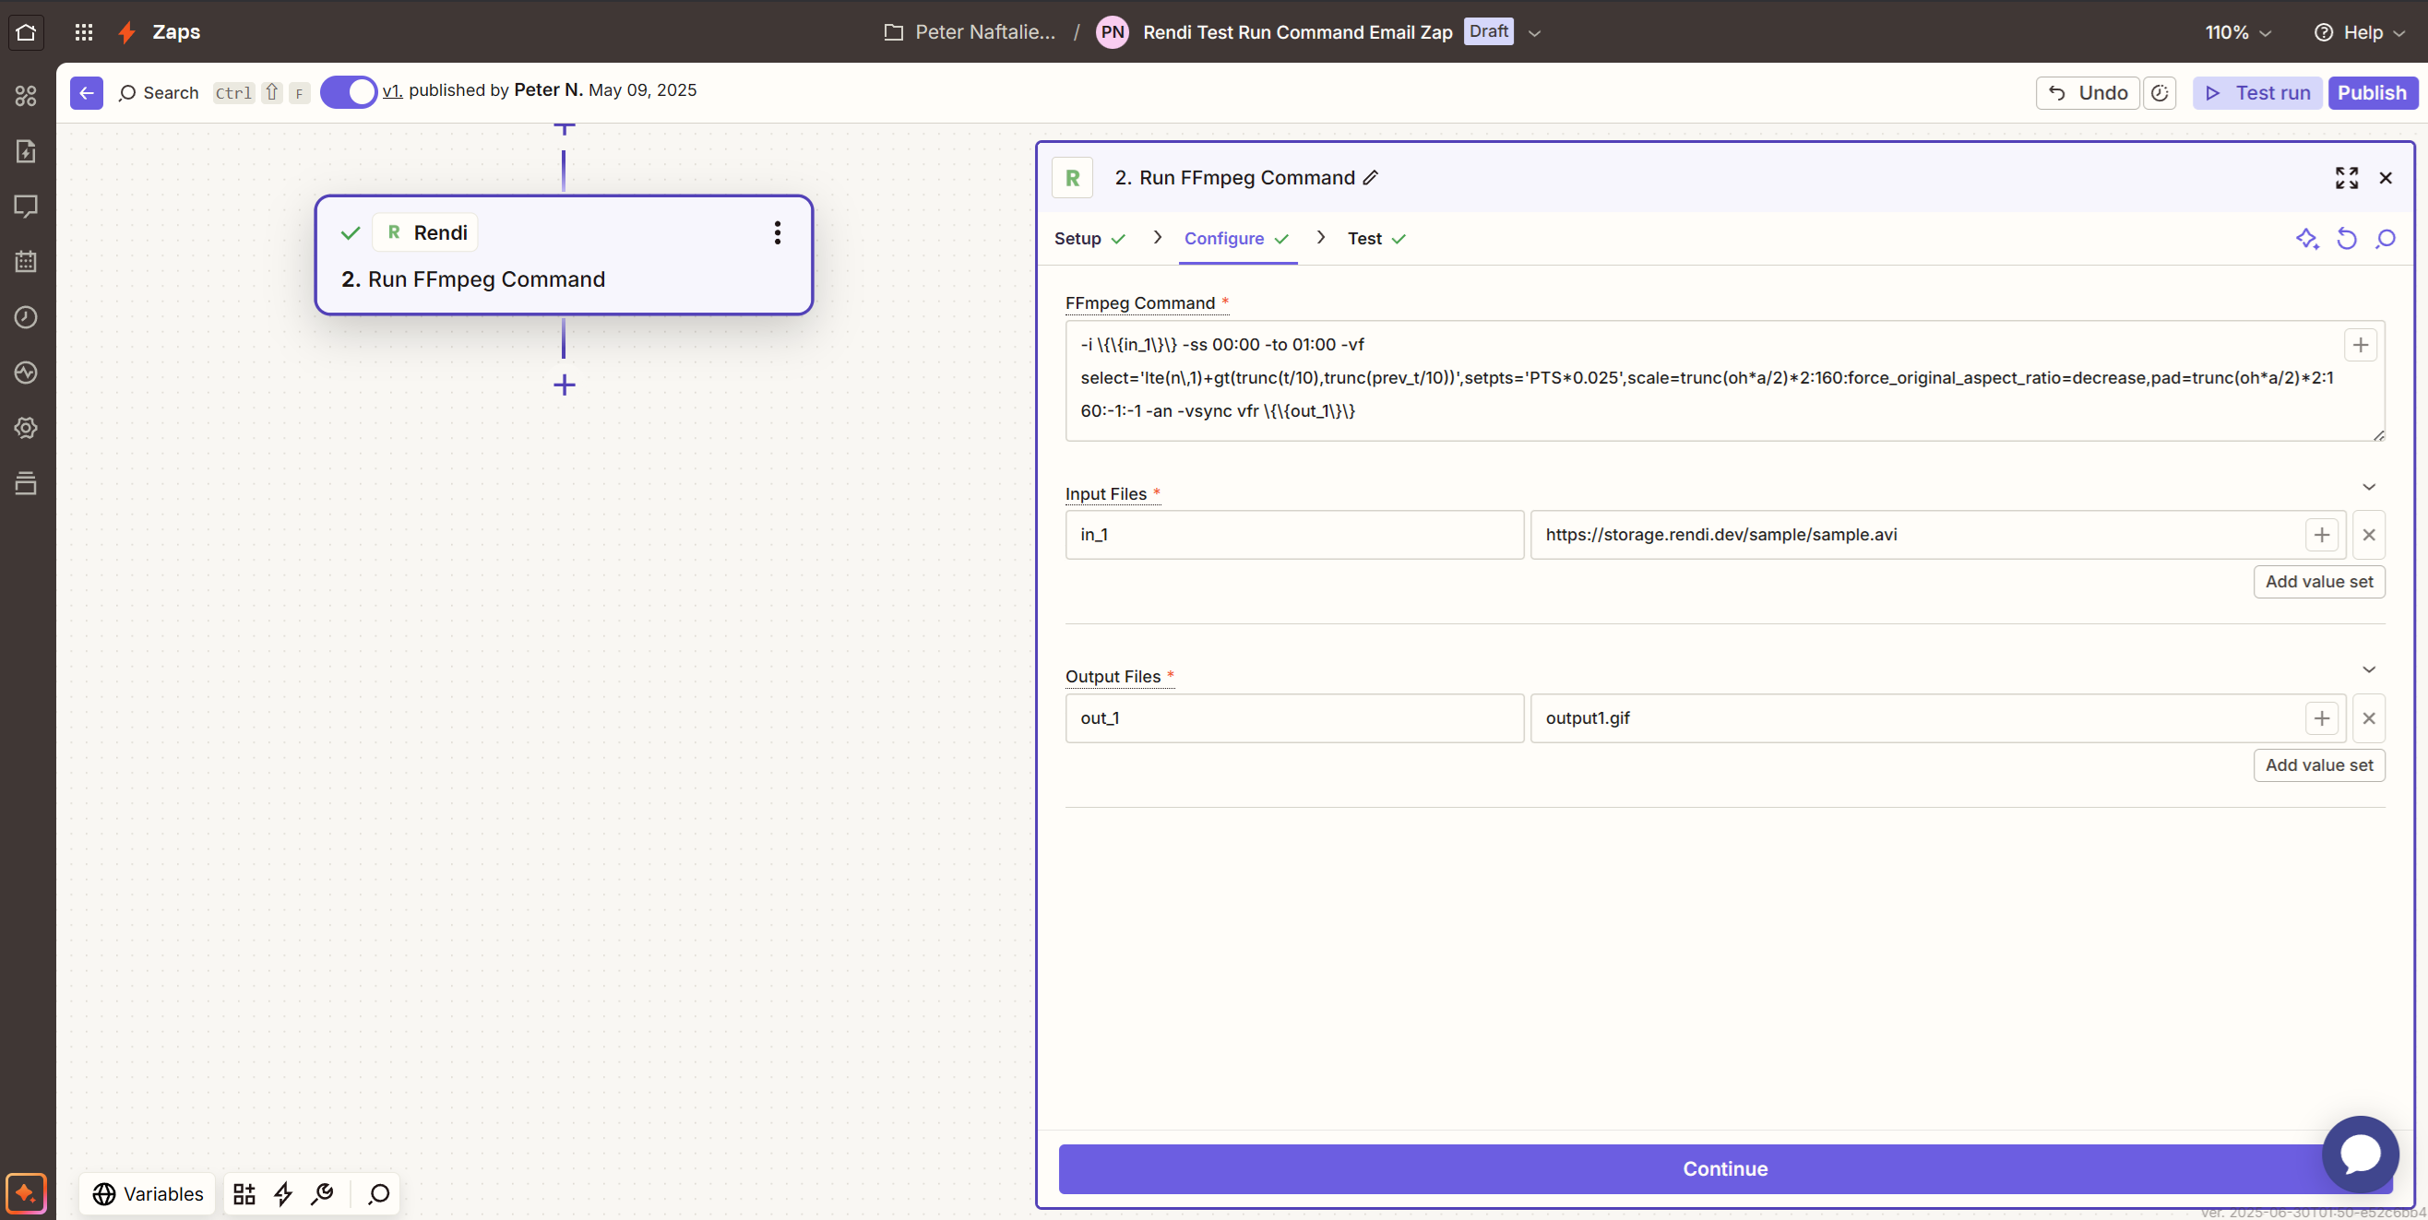Viewport: 2428px width, 1220px height.
Task: Switch to the Setup tab
Action: 1089,239
